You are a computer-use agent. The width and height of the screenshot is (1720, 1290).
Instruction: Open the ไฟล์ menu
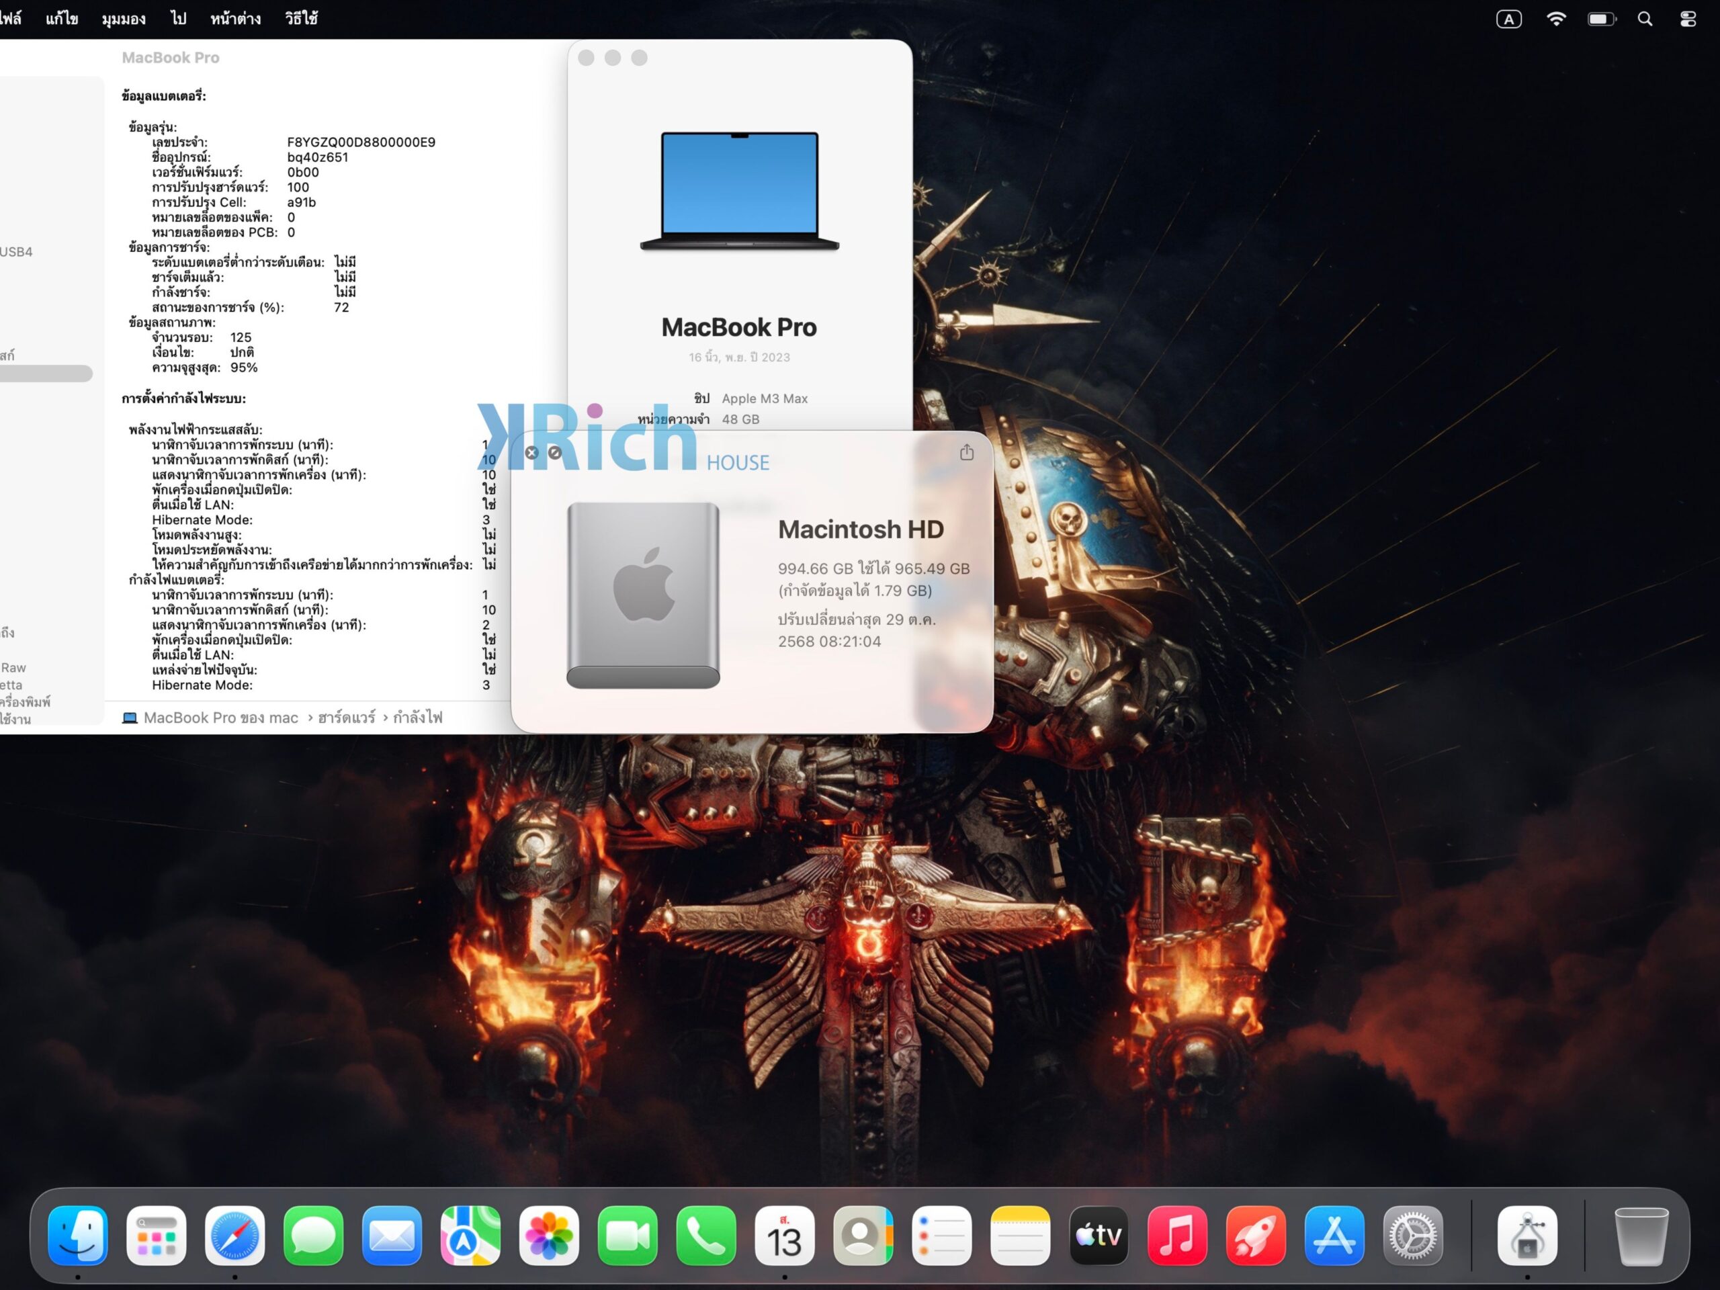click(10, 19)
